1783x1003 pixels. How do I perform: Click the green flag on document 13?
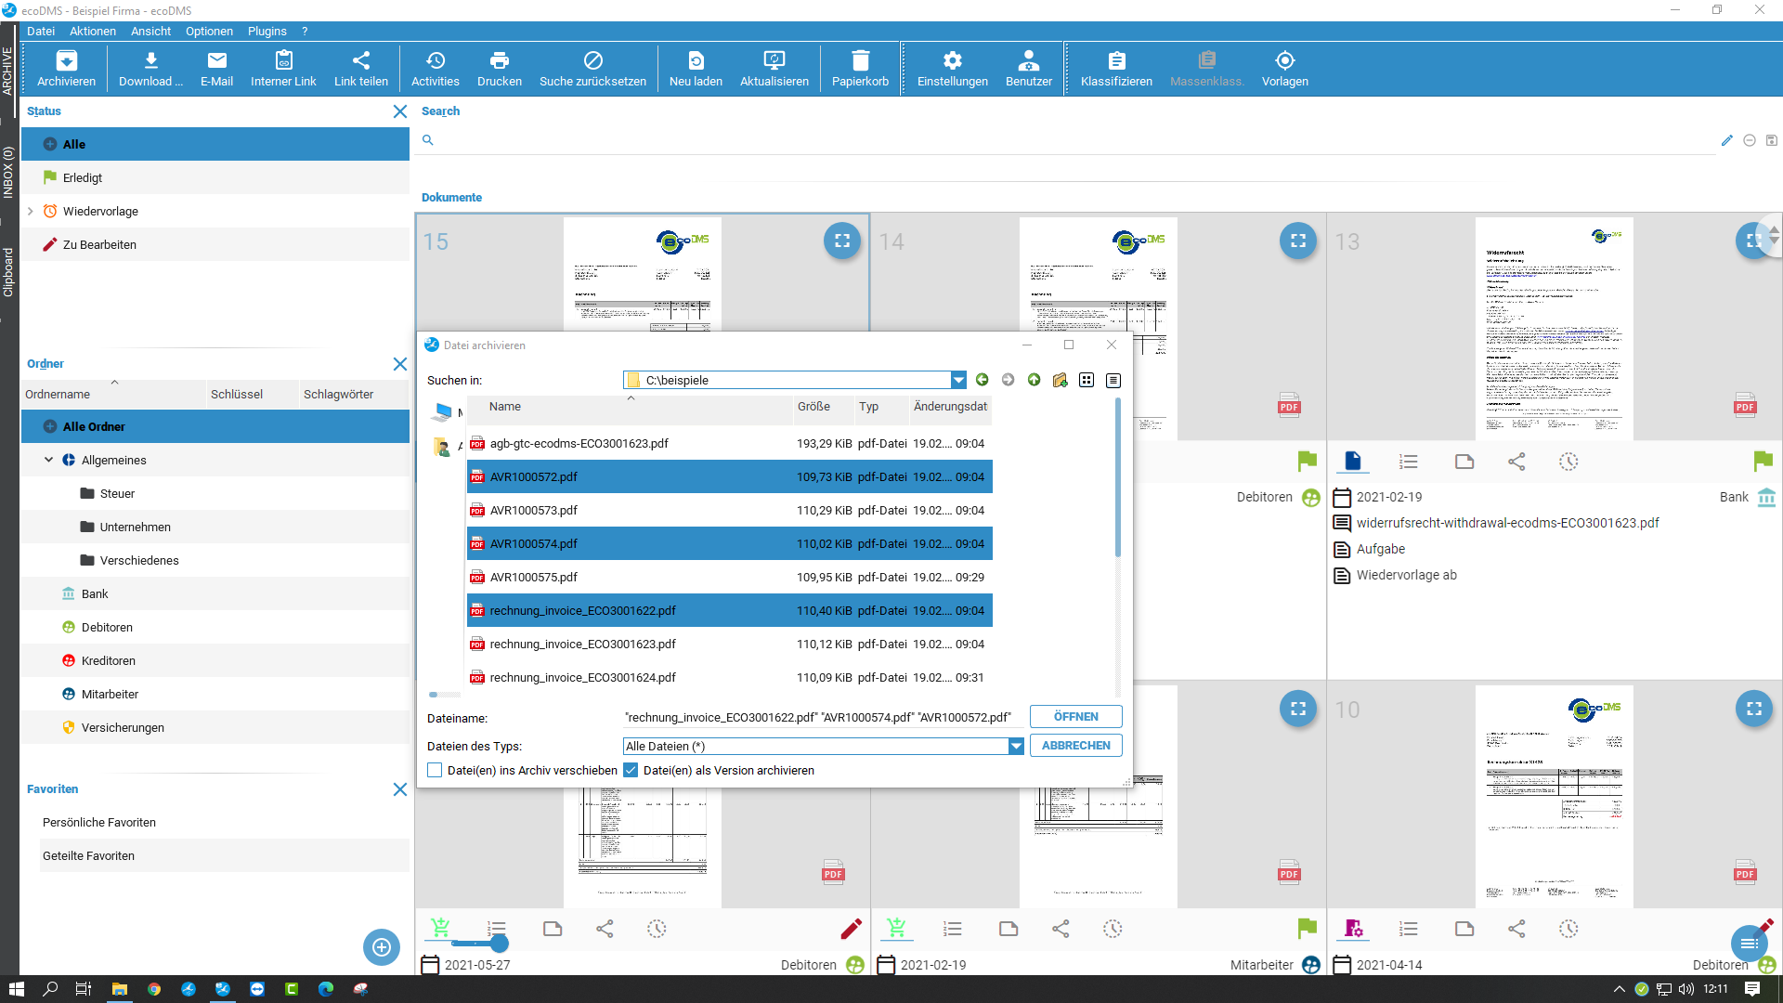pos(1763,461)
